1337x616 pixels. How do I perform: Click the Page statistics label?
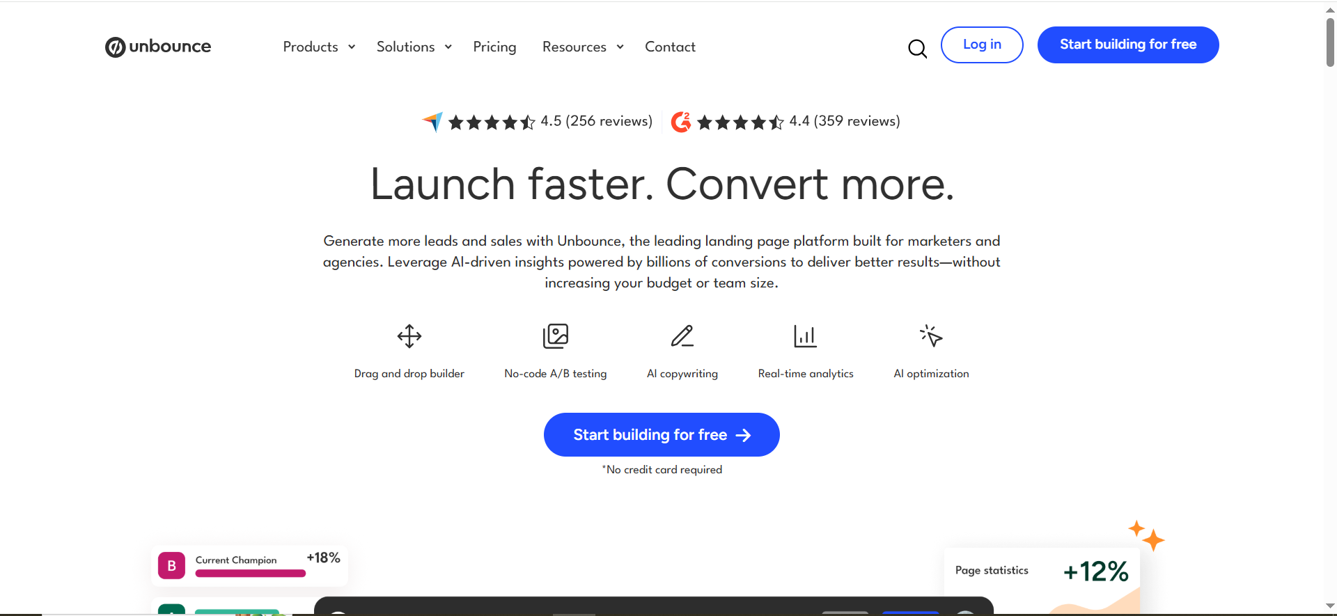[992, 570]
